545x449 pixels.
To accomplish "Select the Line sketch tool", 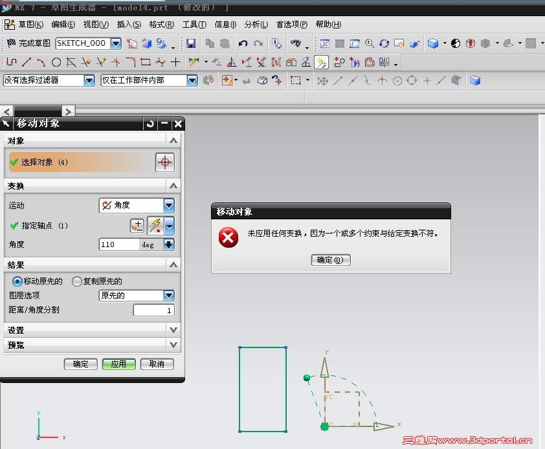I will (x=27, y=62).
